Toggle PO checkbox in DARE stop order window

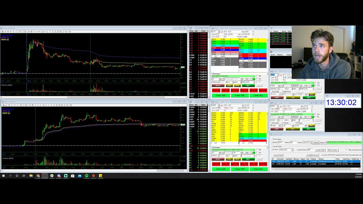[x=315, y=117]
